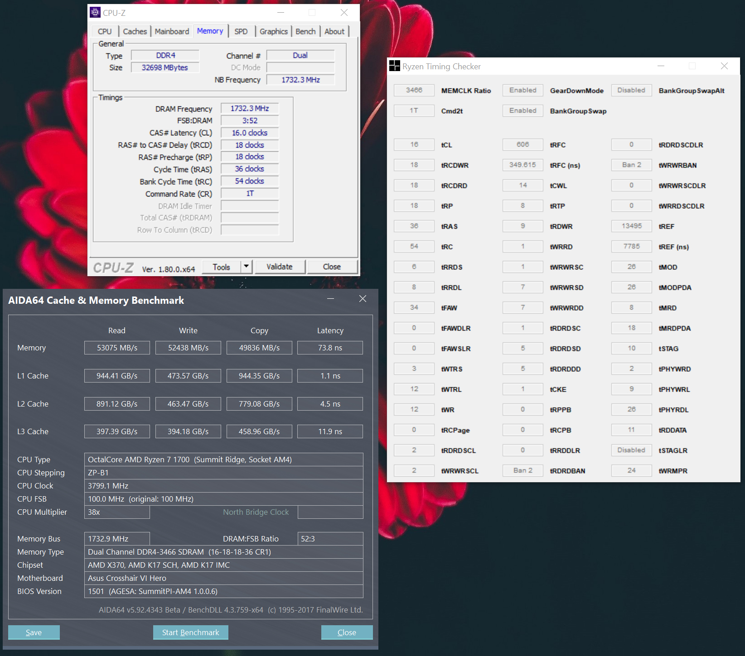Click the MEMCLK Ratio value 3466
Viewport: 745px width, 656px height.
click(414, 90)
